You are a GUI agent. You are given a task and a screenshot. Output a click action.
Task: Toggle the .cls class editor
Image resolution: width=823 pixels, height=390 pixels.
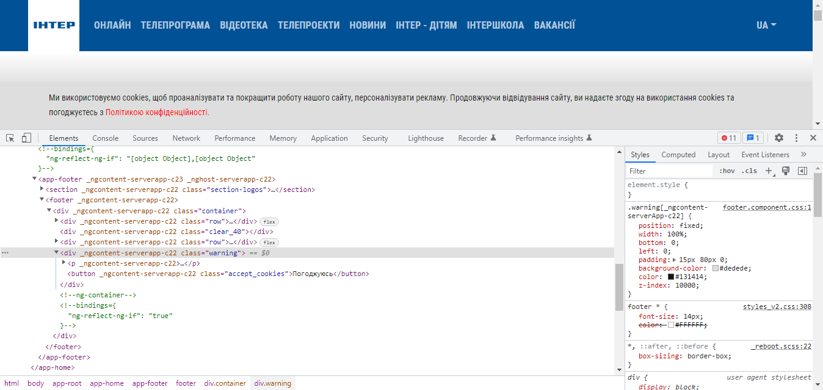point(750,171)
